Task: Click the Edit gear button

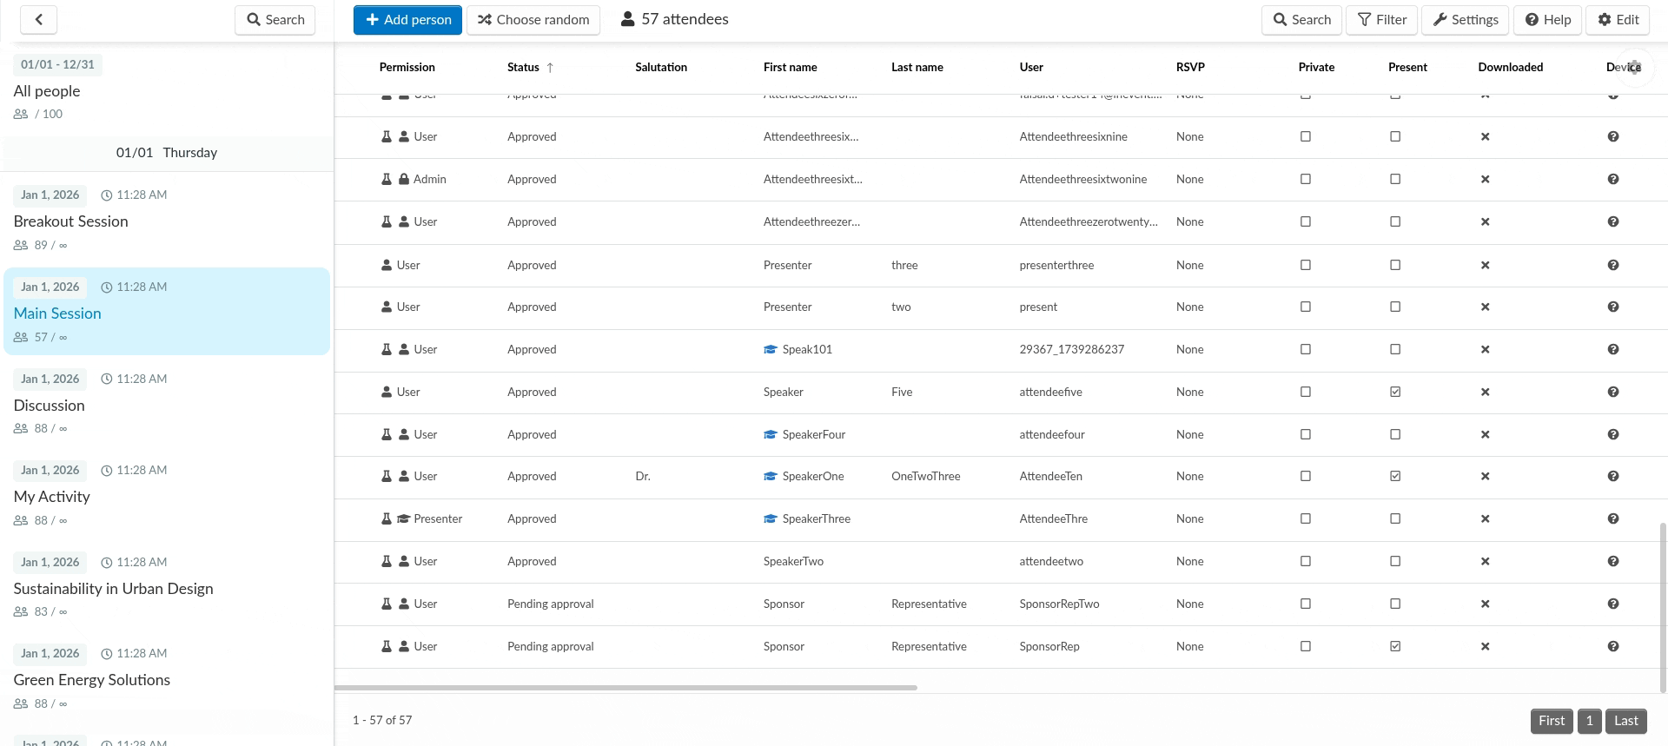Action: [x=1617, y=19]
